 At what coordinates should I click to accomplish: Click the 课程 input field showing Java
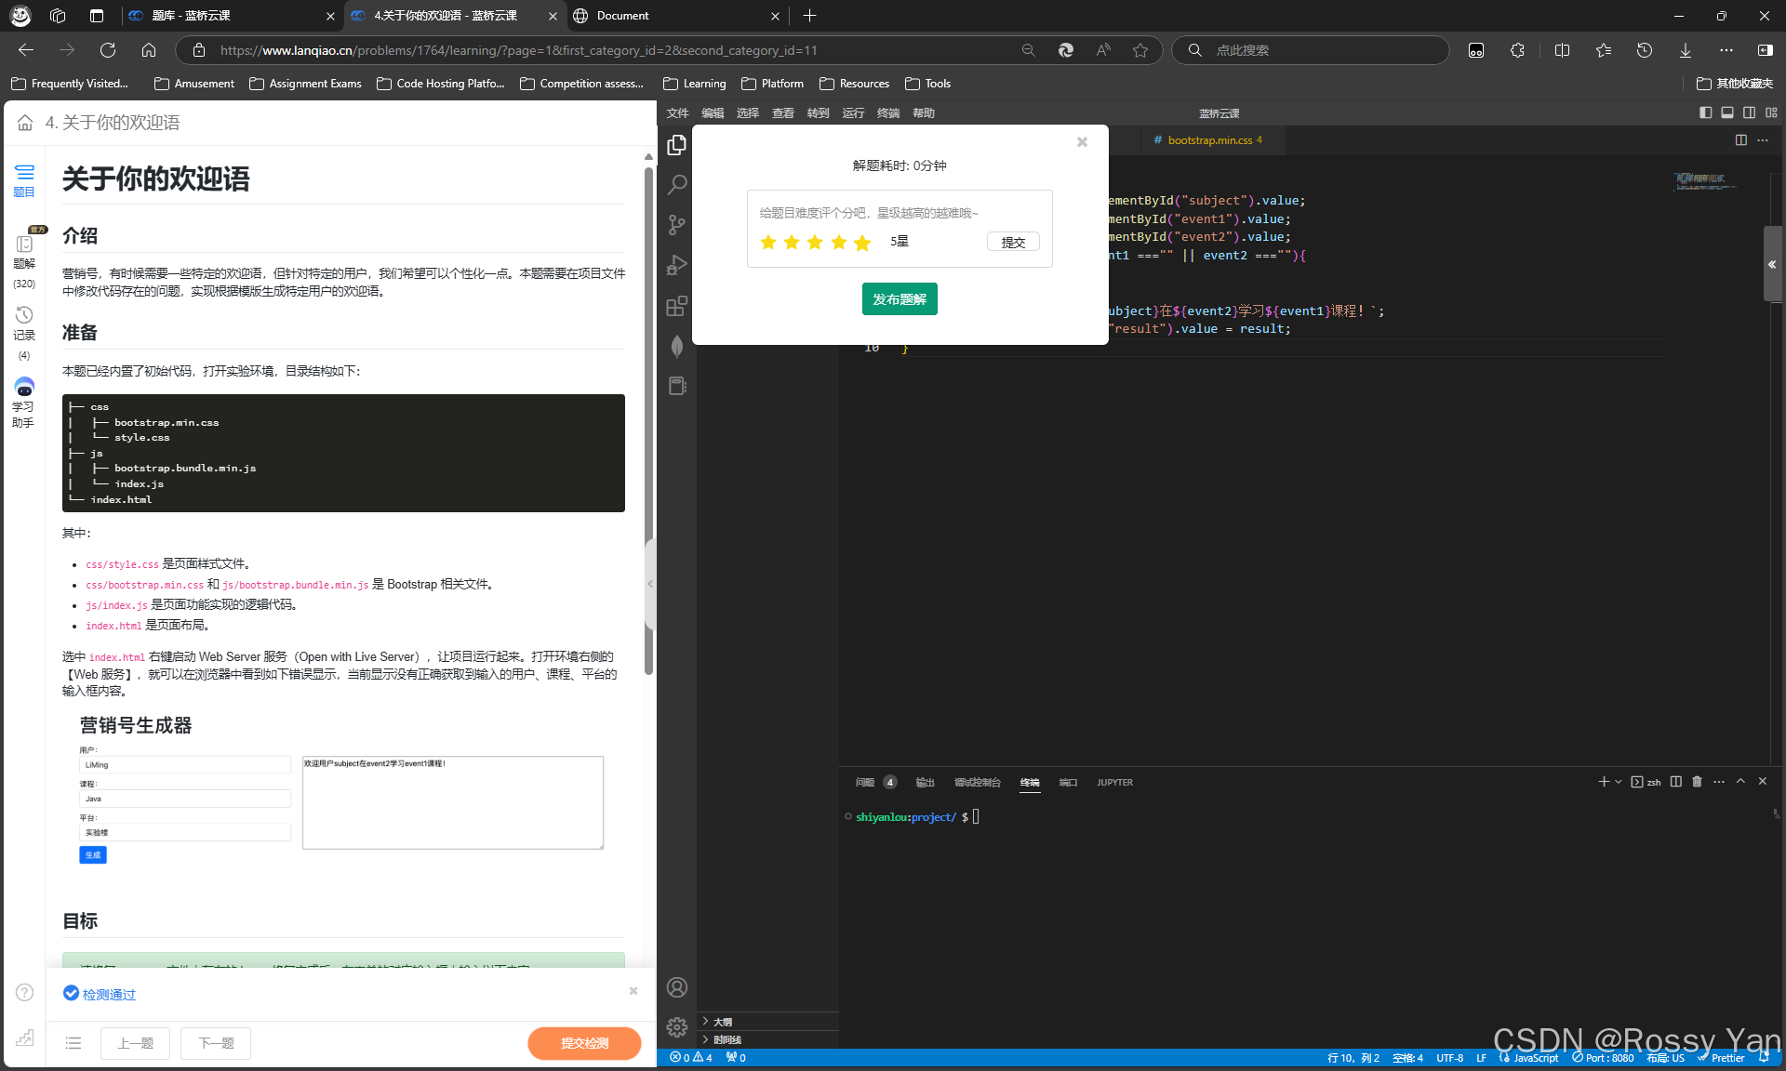pyautogui.click(x=184, y=798)
